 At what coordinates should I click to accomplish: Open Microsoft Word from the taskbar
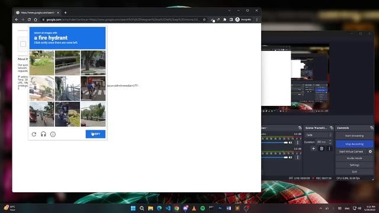pyautogui.click(x=229, y=208)
